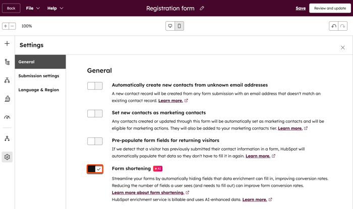Enable automatically create new contacts toggle

(95, 86)
